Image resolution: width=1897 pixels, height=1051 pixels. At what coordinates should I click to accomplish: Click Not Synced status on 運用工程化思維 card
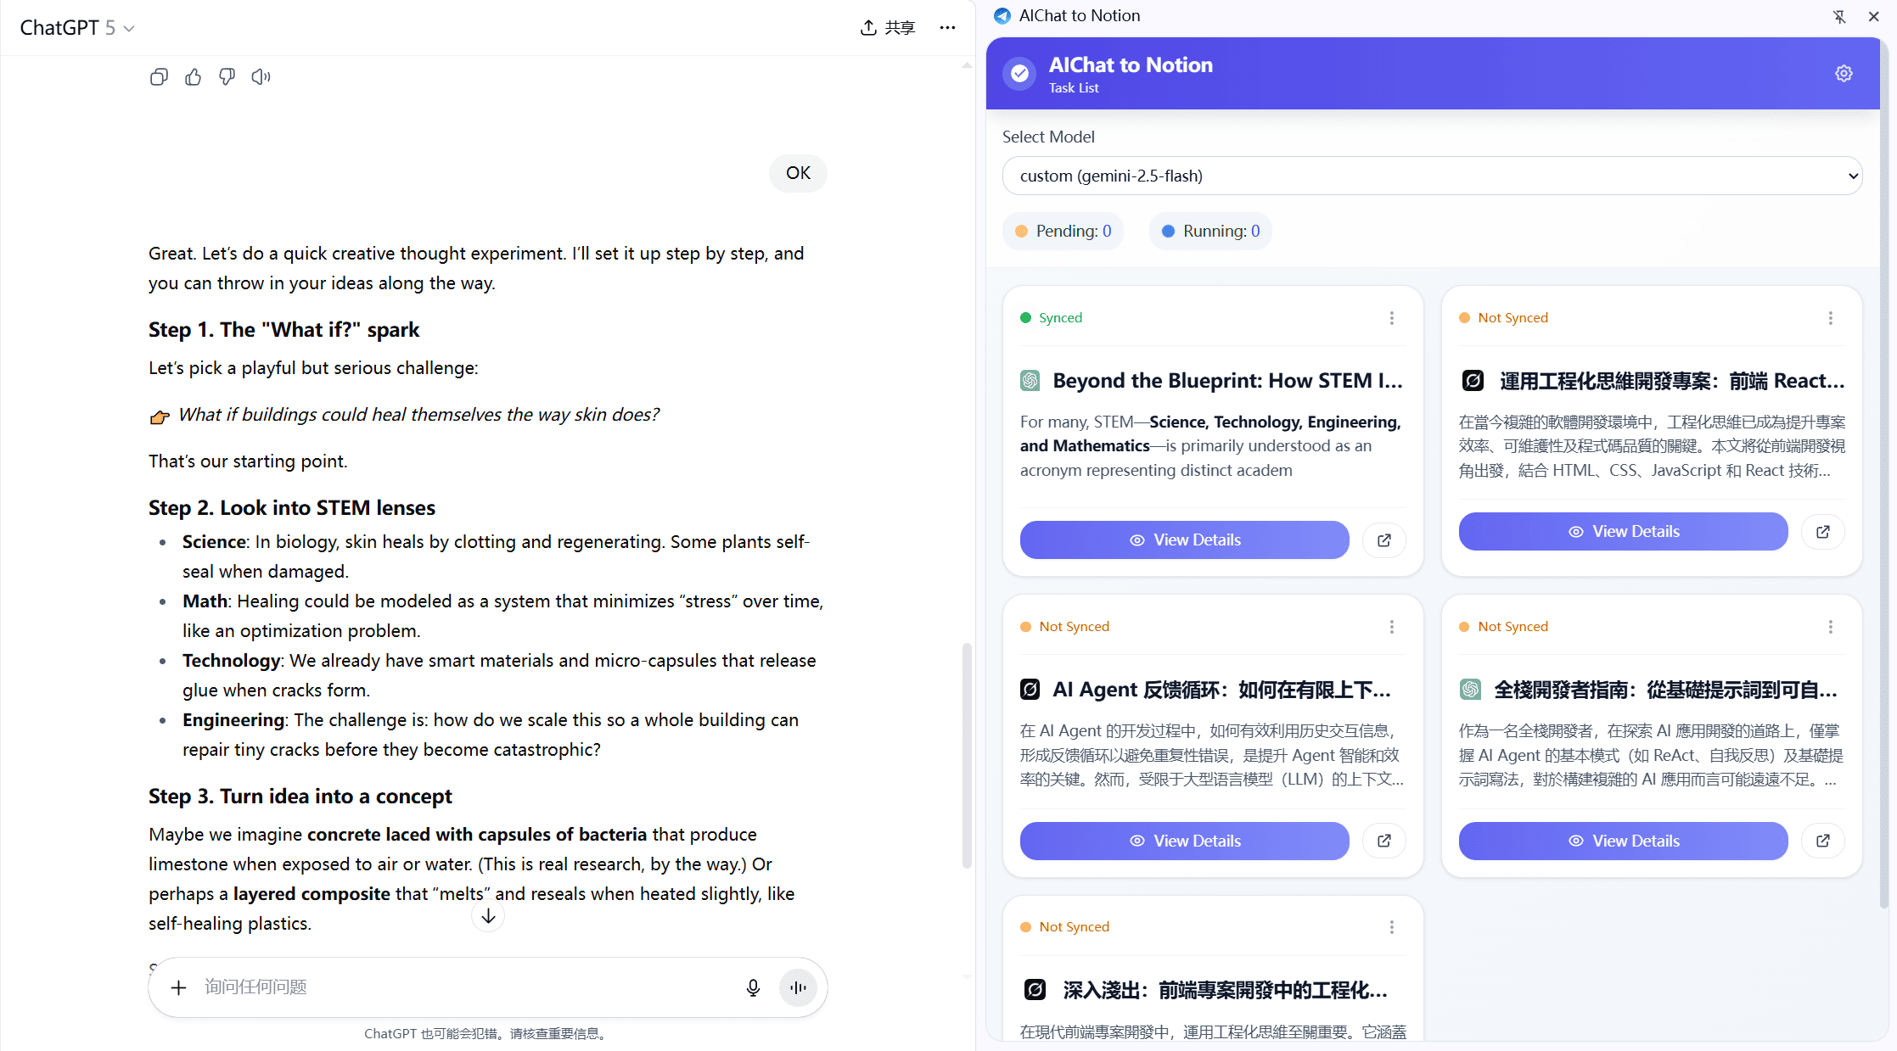(1504, 318)
